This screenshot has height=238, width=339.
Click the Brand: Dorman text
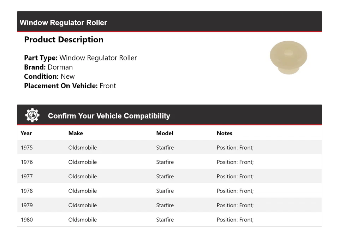48,67
